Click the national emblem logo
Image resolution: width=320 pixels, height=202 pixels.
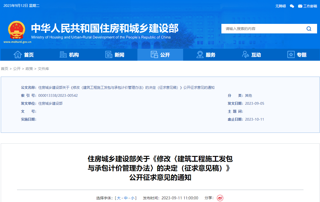click(x=16, y=30)
